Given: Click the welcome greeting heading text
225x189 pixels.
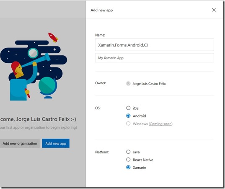Looking at the screenshot, I should tap(38, 119).
